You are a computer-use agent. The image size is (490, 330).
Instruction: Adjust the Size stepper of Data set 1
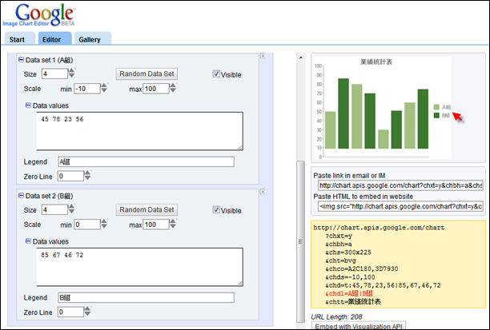71,74
